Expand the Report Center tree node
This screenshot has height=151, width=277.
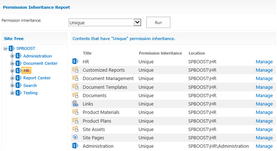click(12, 78)
